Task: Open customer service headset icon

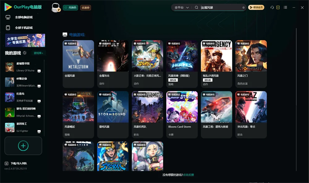Action: [272, 7]
